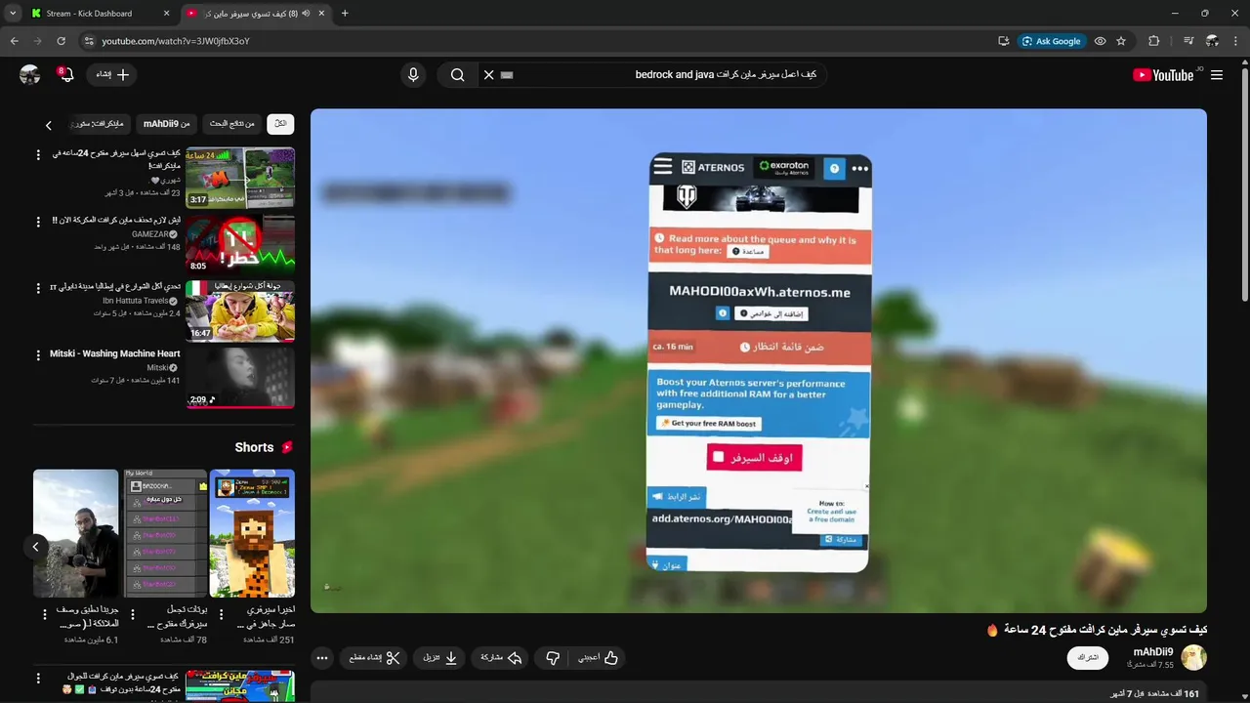Close the YouTube tab

[x=322, y=14]
